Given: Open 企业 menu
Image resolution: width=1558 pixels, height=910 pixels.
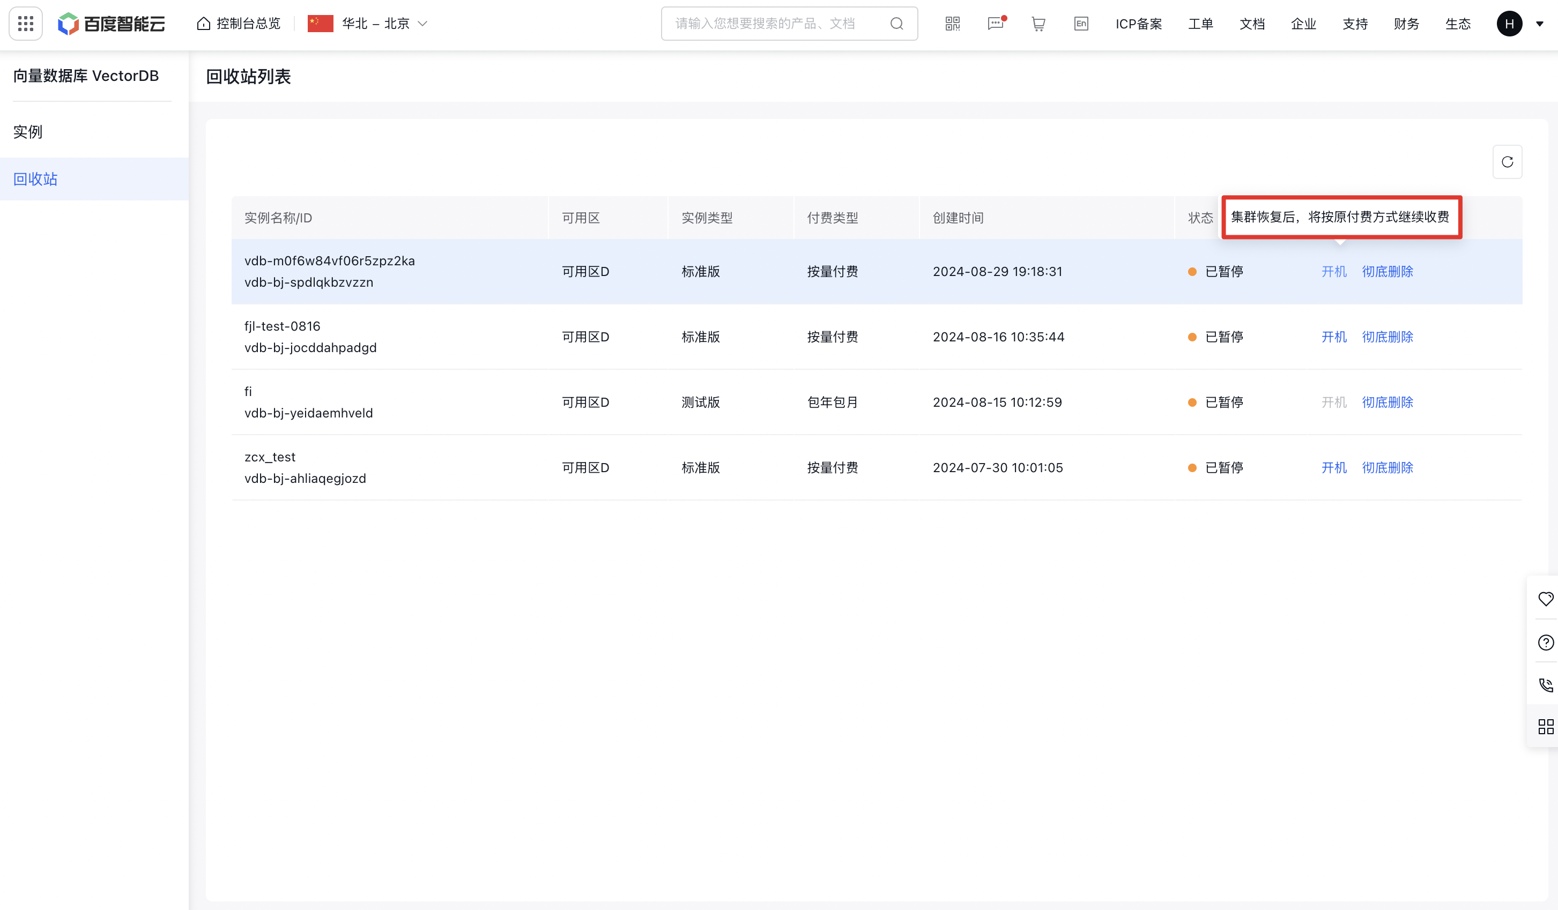Looking at the screenshot, I should [x=1303, y=24].
